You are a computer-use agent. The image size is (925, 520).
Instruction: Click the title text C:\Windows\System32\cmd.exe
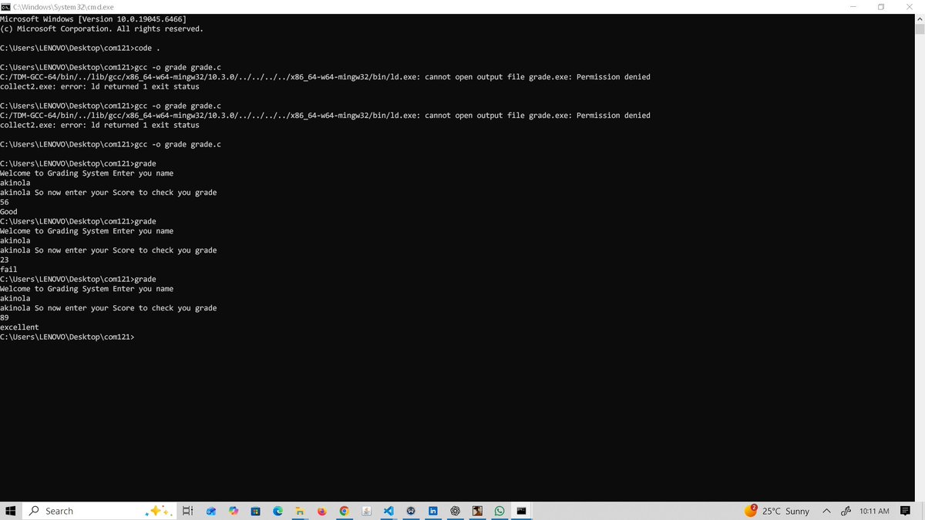point(63,6)
